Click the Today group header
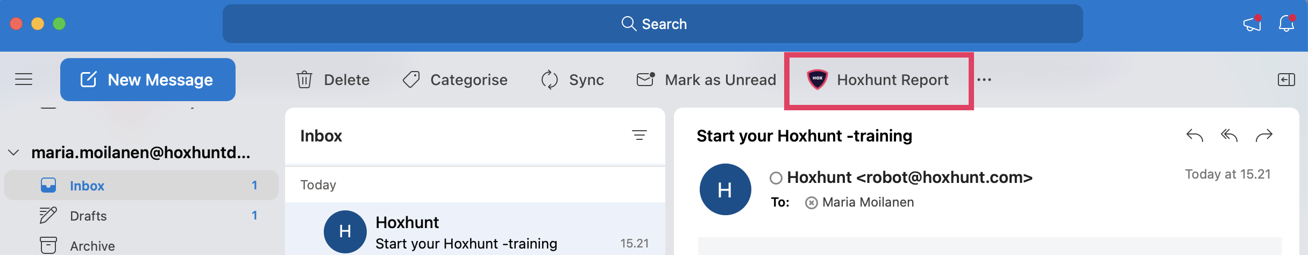This screenshot has width=1308, height=255. pos(318,185)
